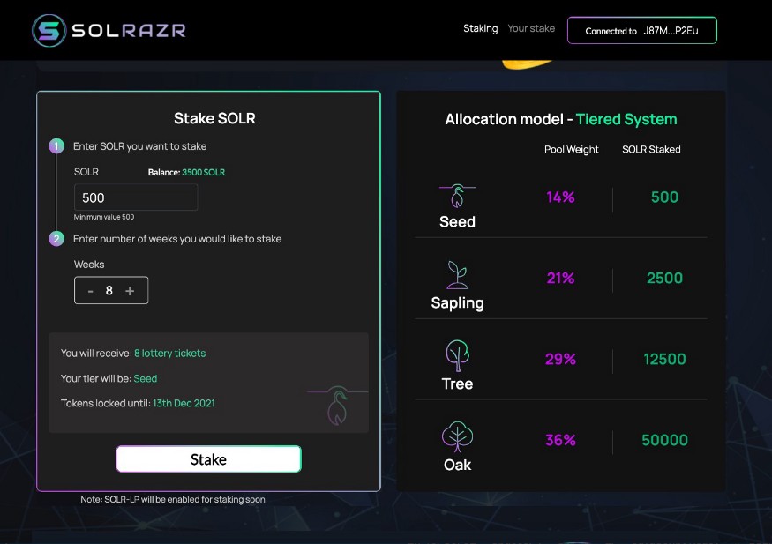
Task: Click the Seed tier sprout icon
Action: (457, 196)
